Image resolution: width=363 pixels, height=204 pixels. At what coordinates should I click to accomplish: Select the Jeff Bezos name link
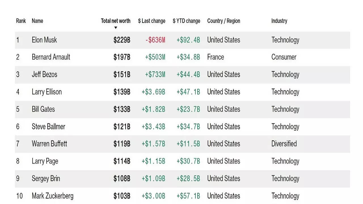45,75
